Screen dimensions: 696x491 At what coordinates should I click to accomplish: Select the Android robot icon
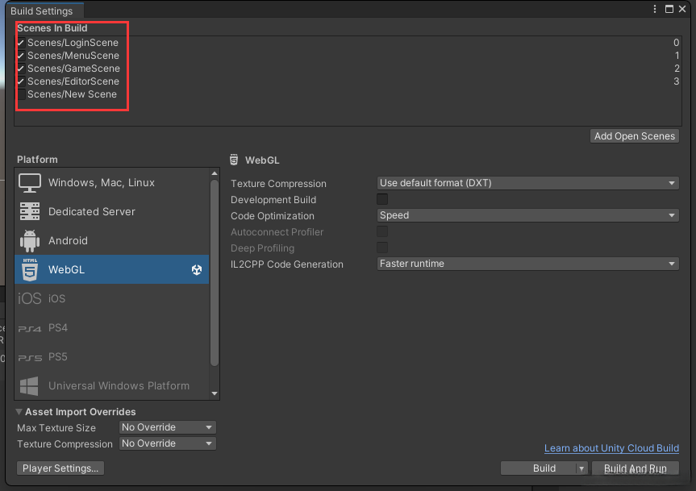(x=30, y=240)
